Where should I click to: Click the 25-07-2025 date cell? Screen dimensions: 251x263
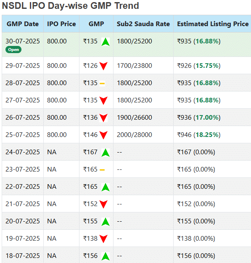[23, 135]
